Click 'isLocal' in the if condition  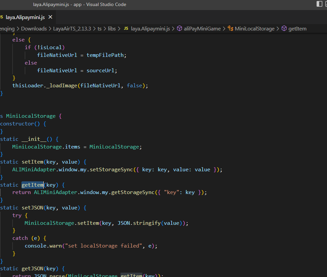coord(51,48)
